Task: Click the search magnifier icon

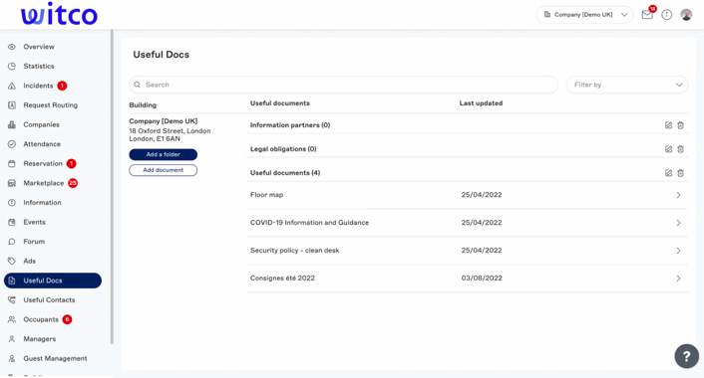Action: point(138,85)
